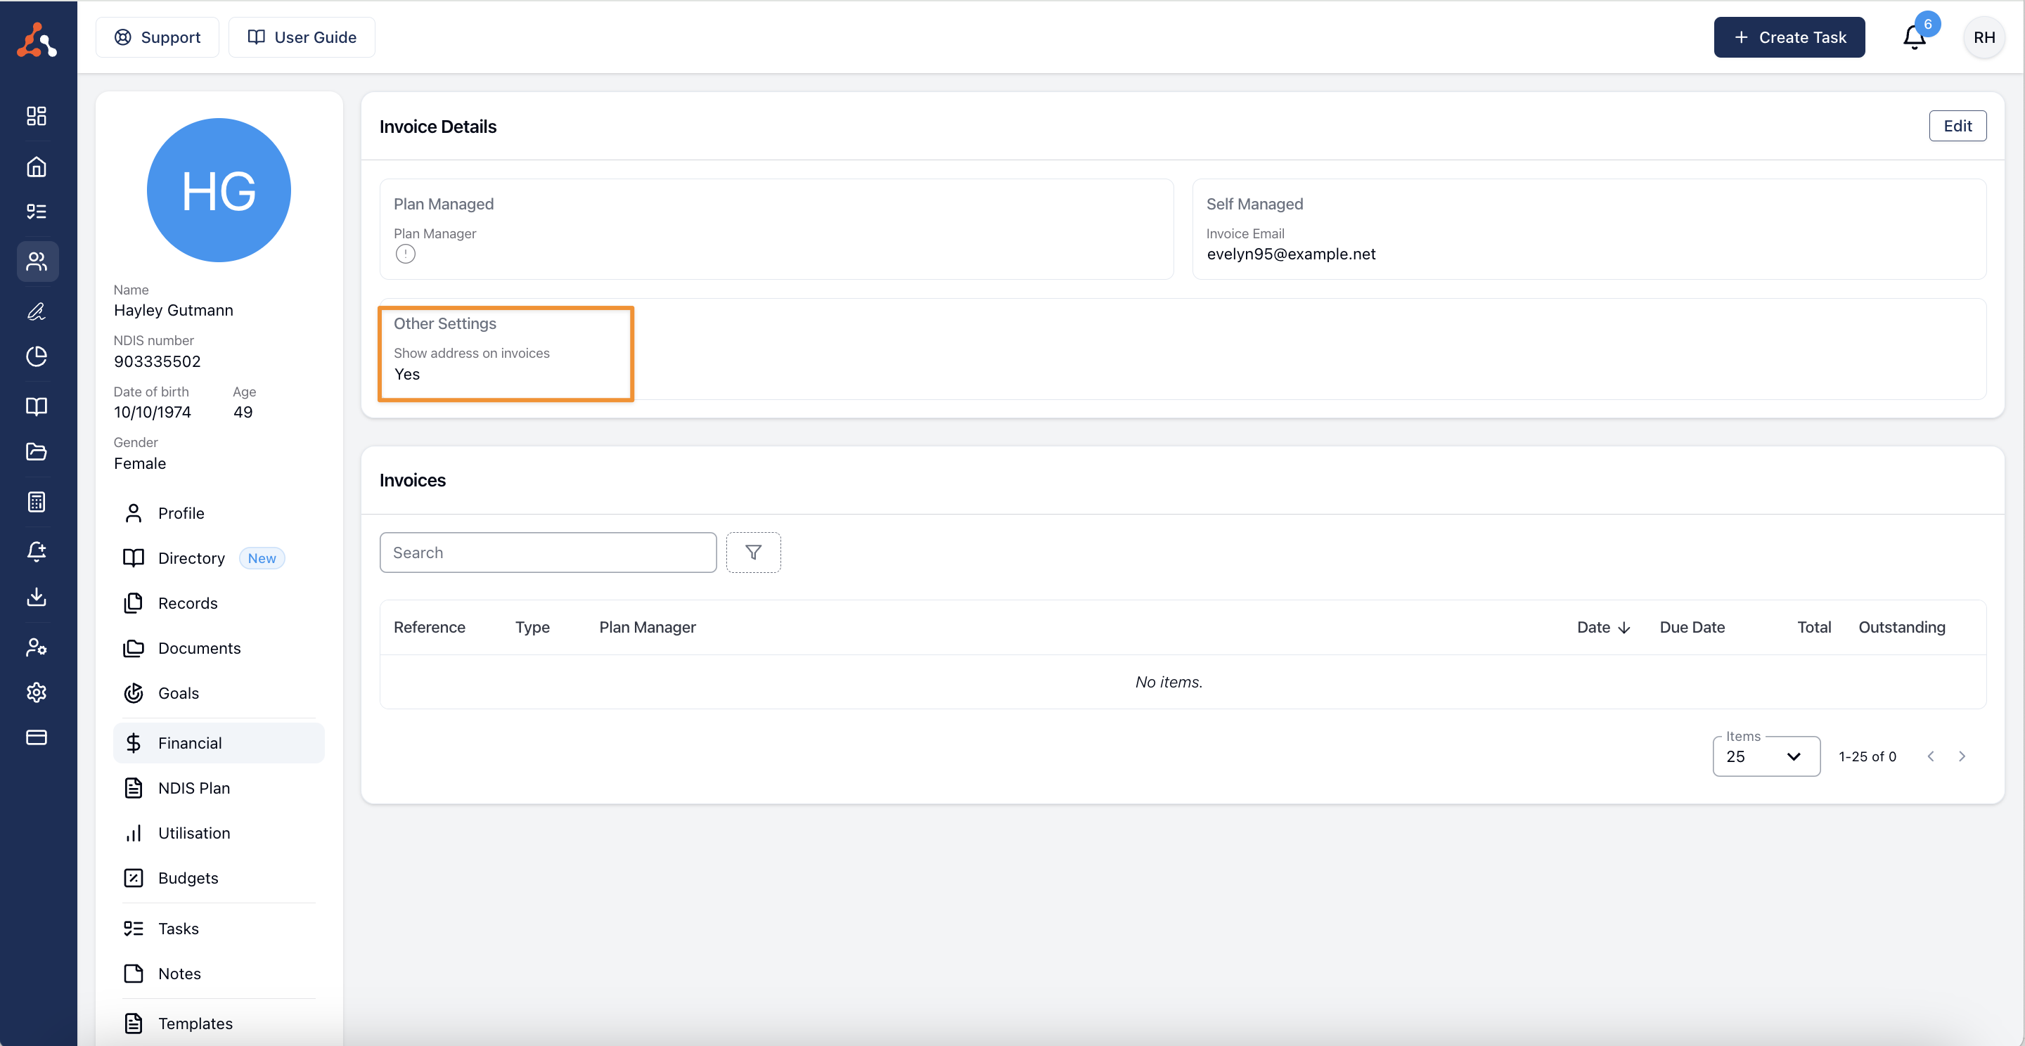Viewport: 2025px width, 1046px height.
Task: Open the calculator icon in sidebar
Action: pyautogui.click(x=36, y=501)
